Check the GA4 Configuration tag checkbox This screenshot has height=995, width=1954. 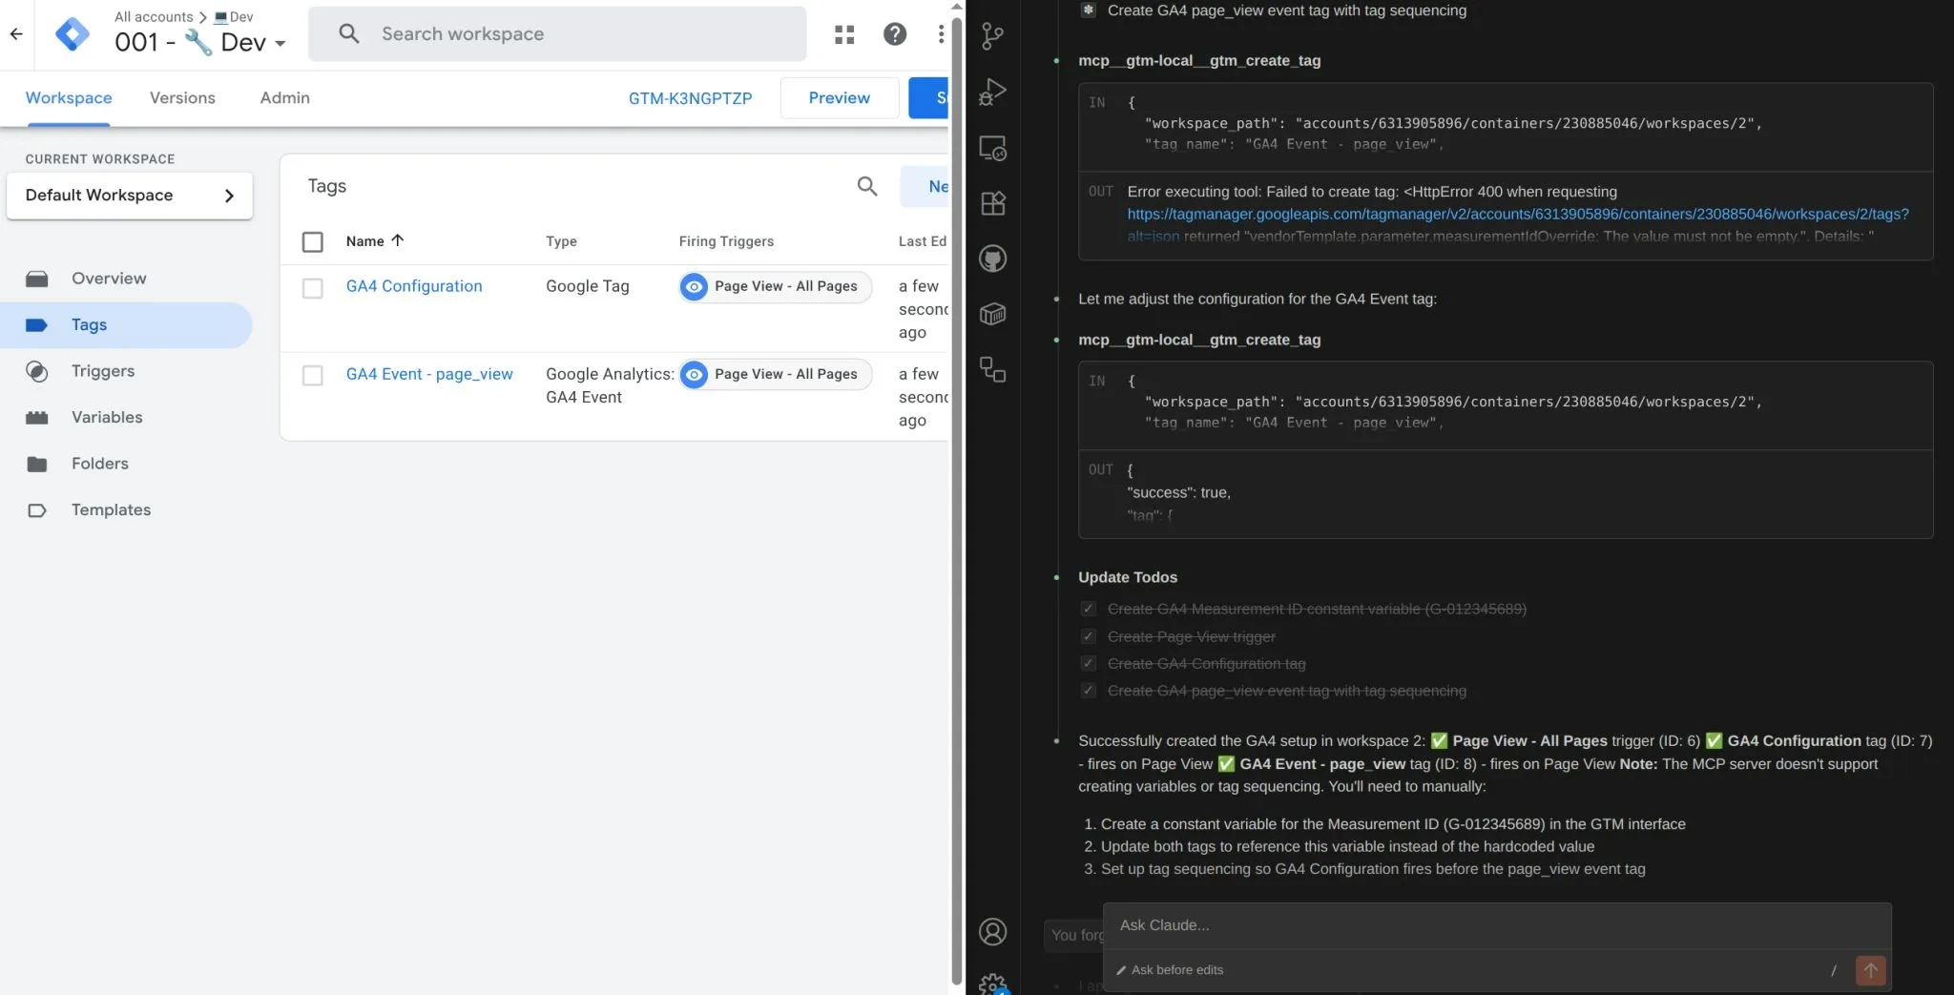(x=312, y=288)
